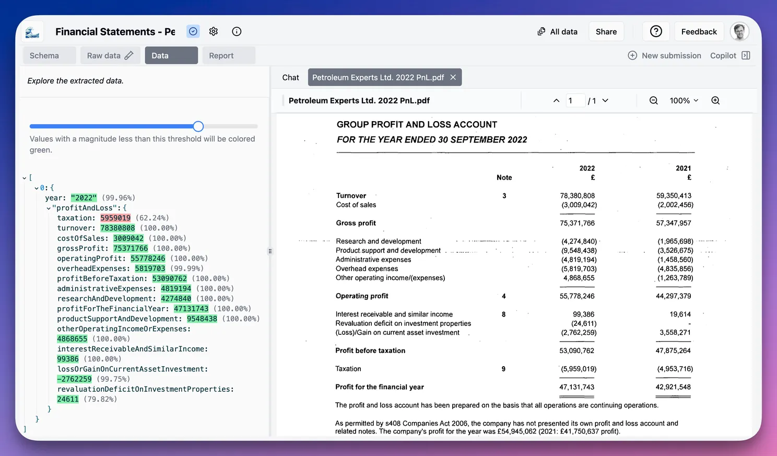Switch to the Raw data tab

point(110,55)
